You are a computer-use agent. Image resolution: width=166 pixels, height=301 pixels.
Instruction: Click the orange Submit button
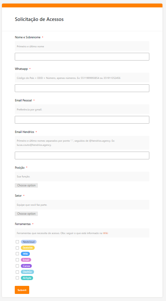[x=22, y=290]
